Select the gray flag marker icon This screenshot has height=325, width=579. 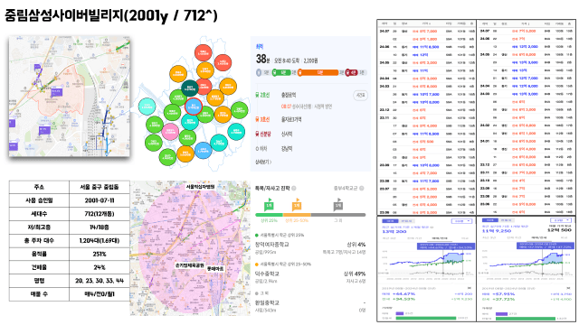tap(338, 205)
